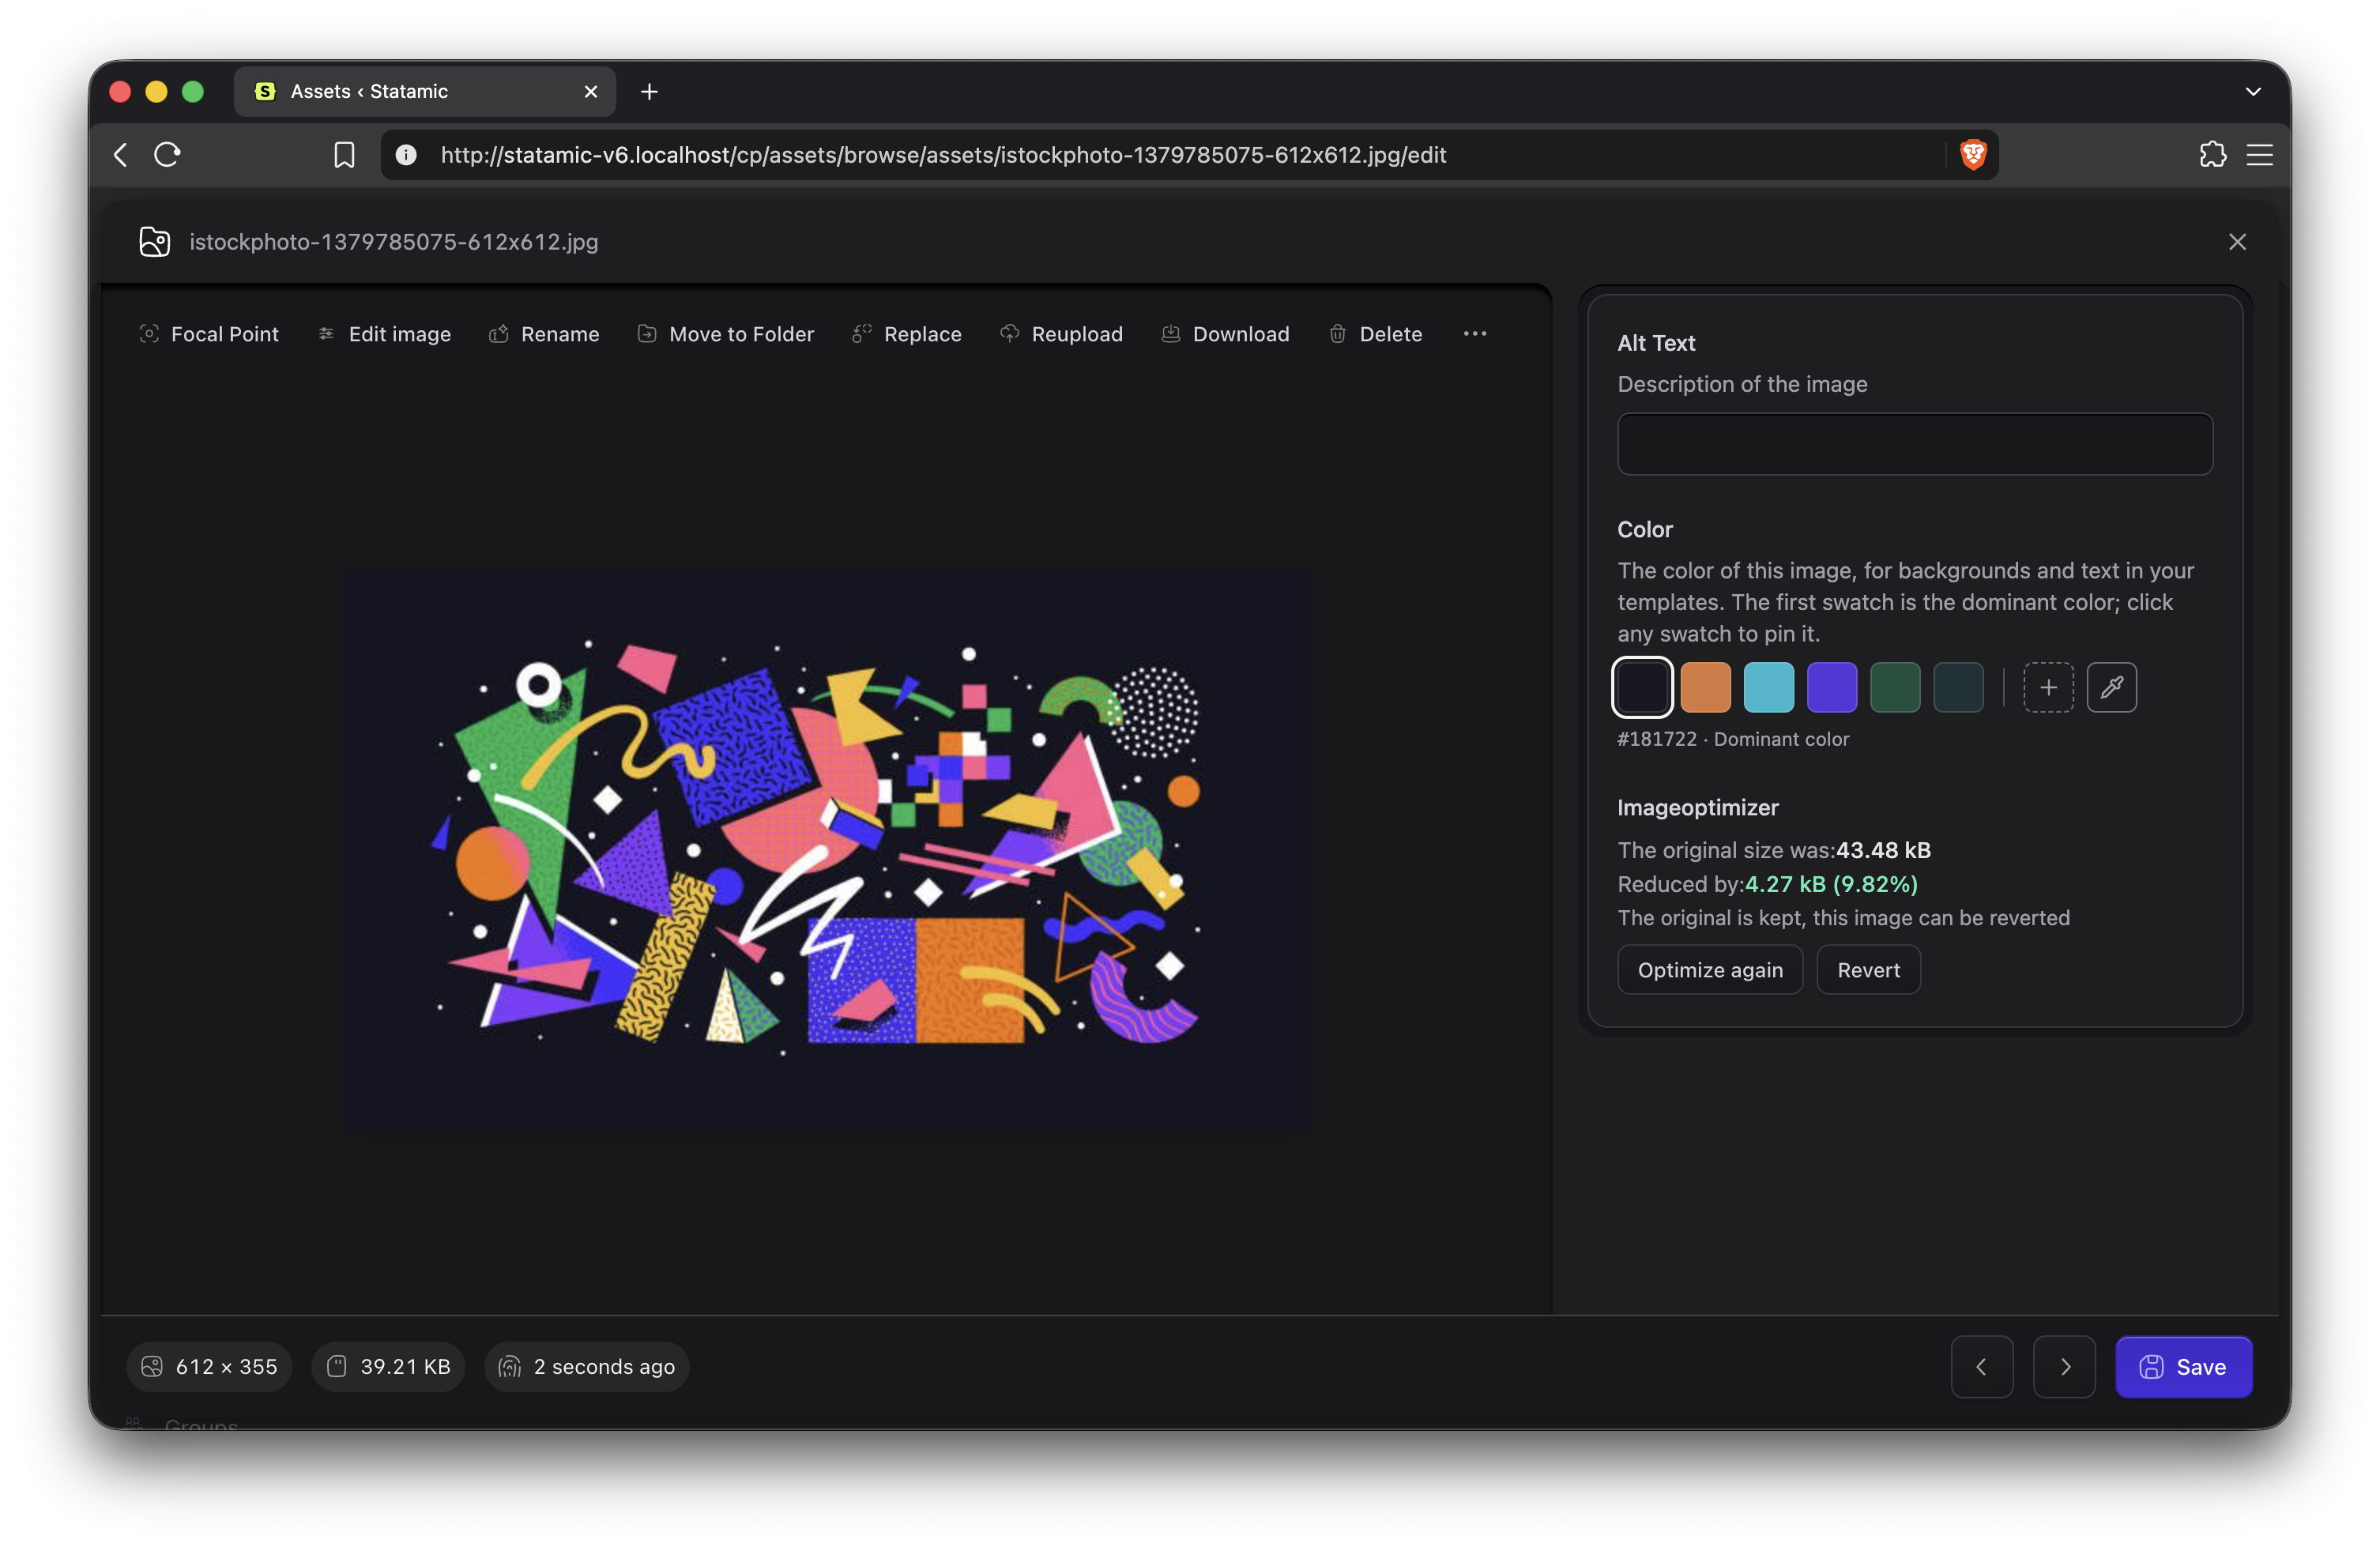Select the Assets ‹ Statamic tab

point(424,91)
